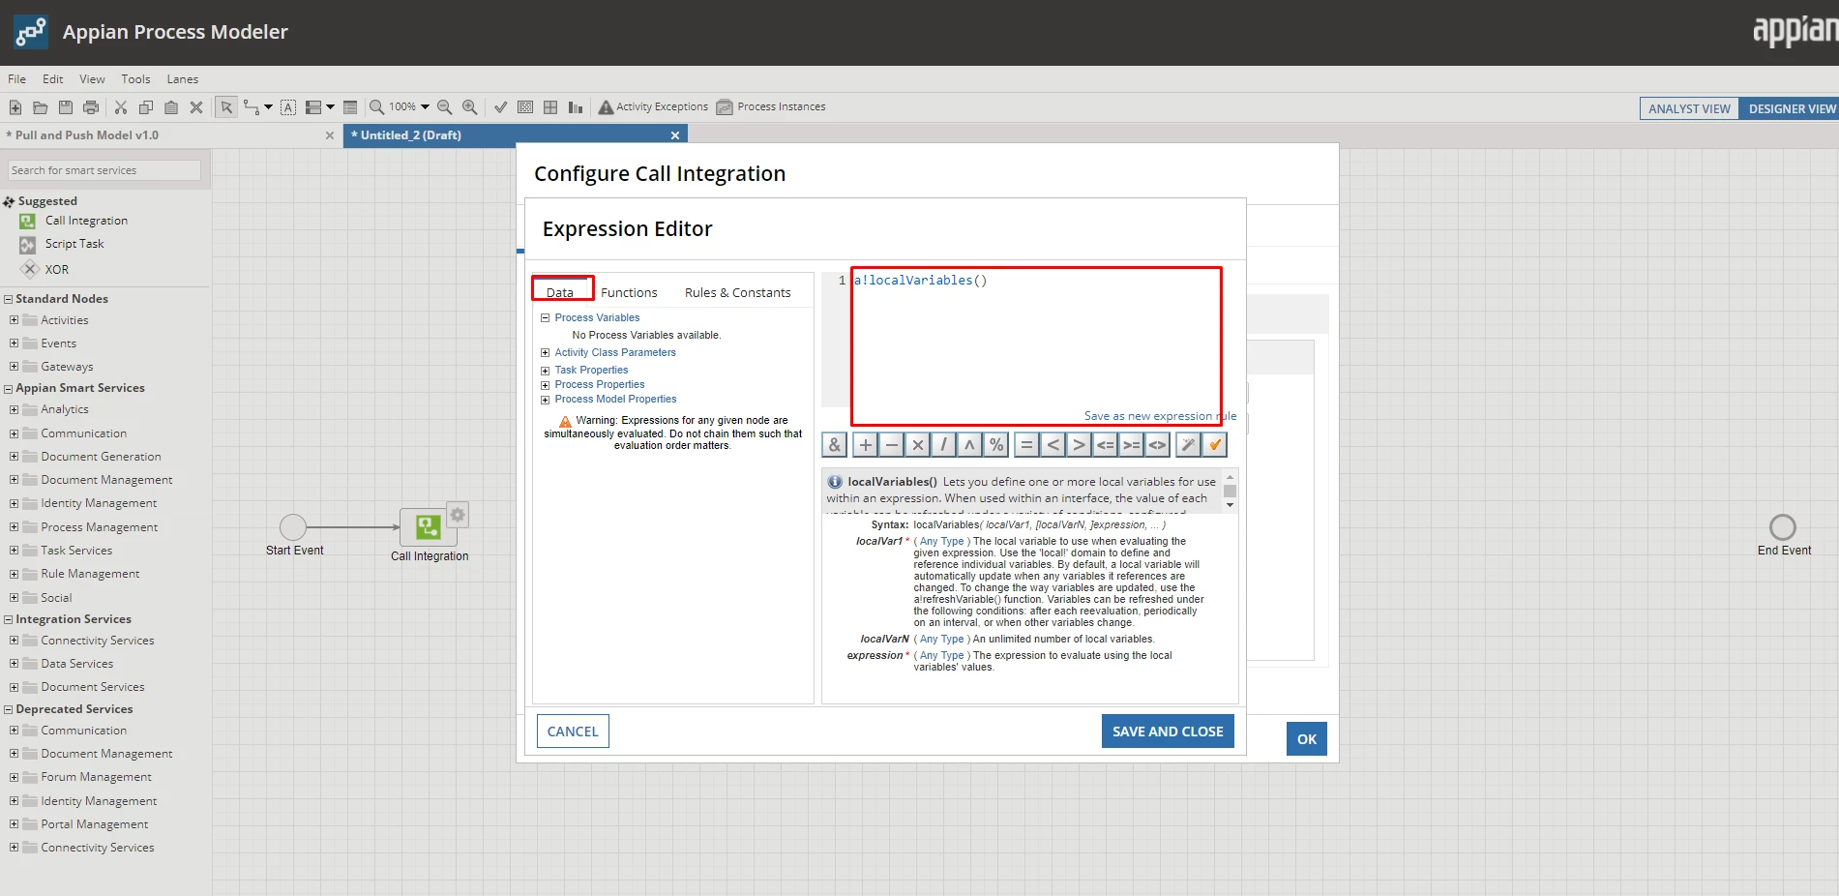Viewport: 1839px width, 896px height.
Task: Open the View menu
Action: click(x=92, y=79)
